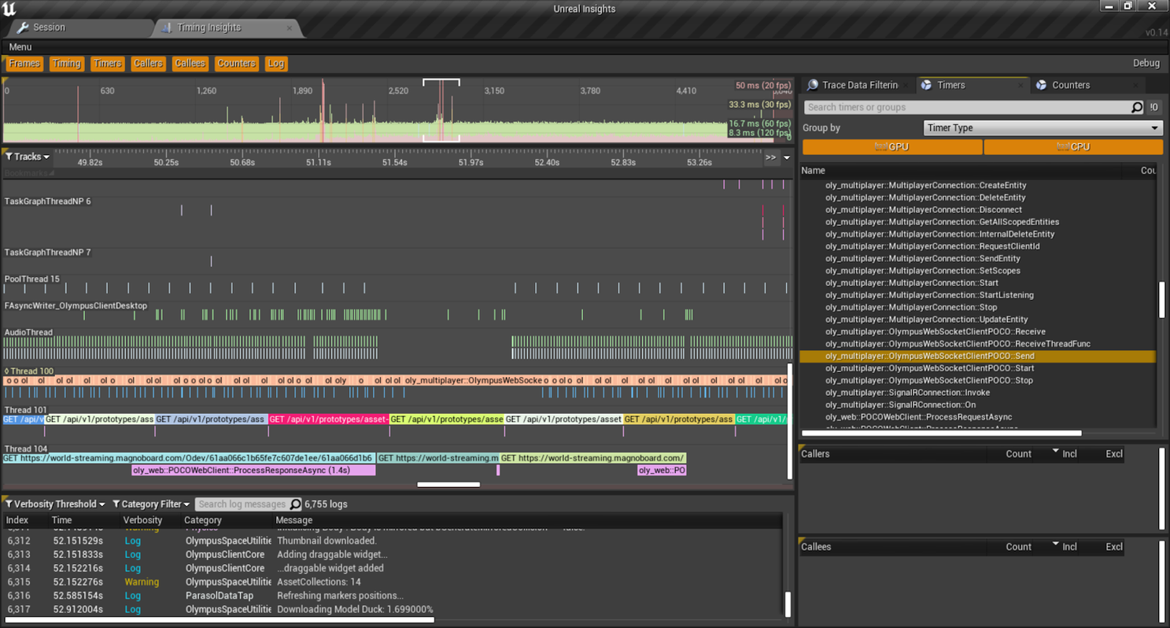The height and width of the screenshot is (628, 1170).
Task: Select the OlympusWebSocketClientPOCO::Send timer row
Action: coord(977,356)
